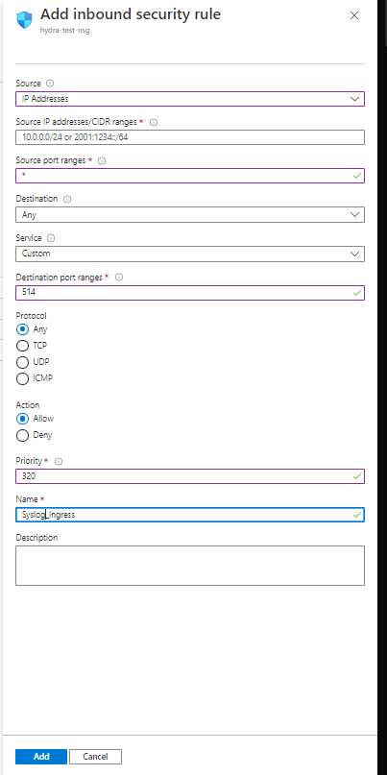Click the network security group shield icon
Viewport: 387px width, 775px height.
pos(24,21)
